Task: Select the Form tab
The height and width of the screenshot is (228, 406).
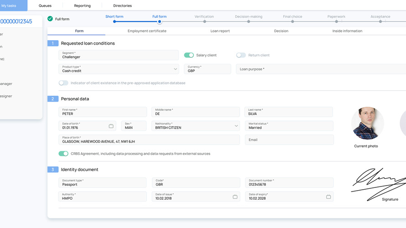Action: 79,31
